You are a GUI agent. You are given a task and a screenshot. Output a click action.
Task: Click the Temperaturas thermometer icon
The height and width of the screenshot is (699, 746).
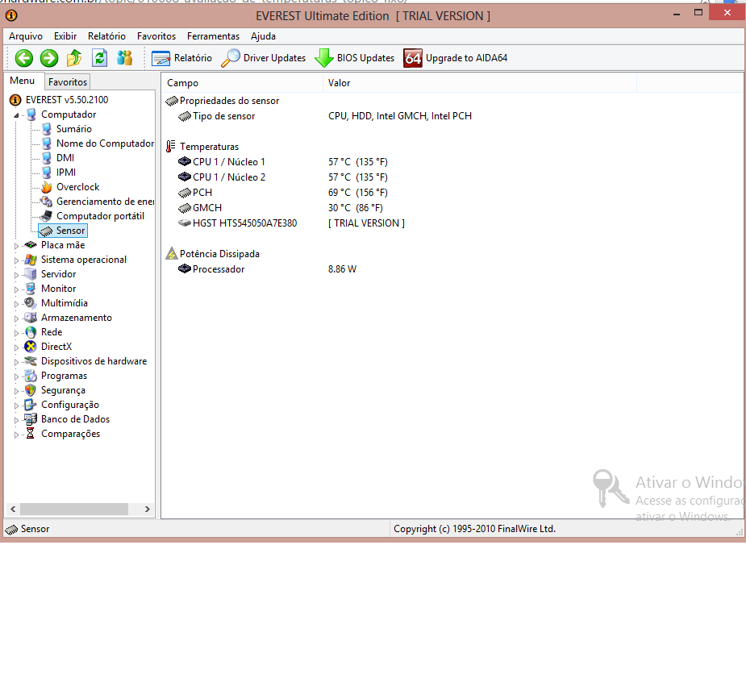[x=170, y=147]
